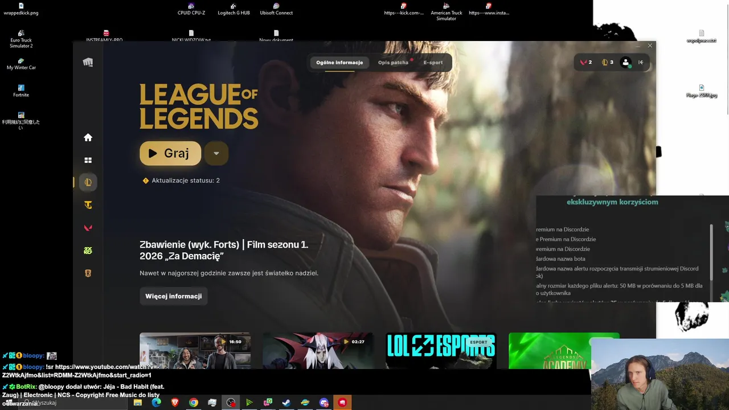Collapse the social panel arrow
This screenshot has width=729, height=410.
(641, 63)
